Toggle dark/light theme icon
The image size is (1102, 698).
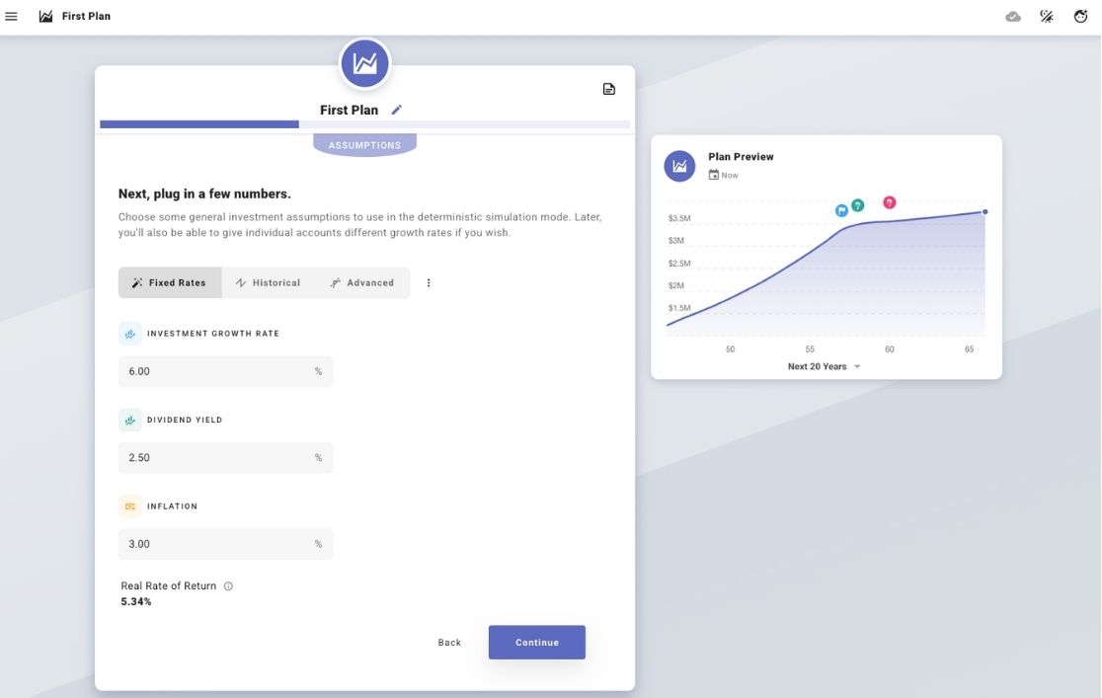(1047, 17)
